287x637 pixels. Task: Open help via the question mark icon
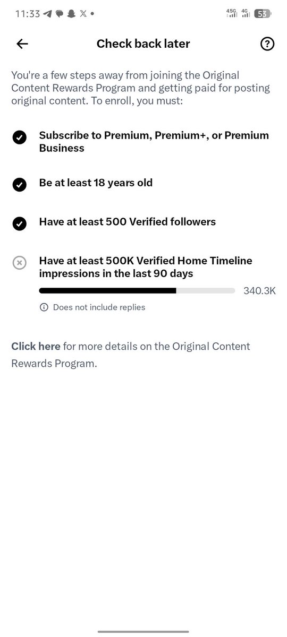(267, 44)
